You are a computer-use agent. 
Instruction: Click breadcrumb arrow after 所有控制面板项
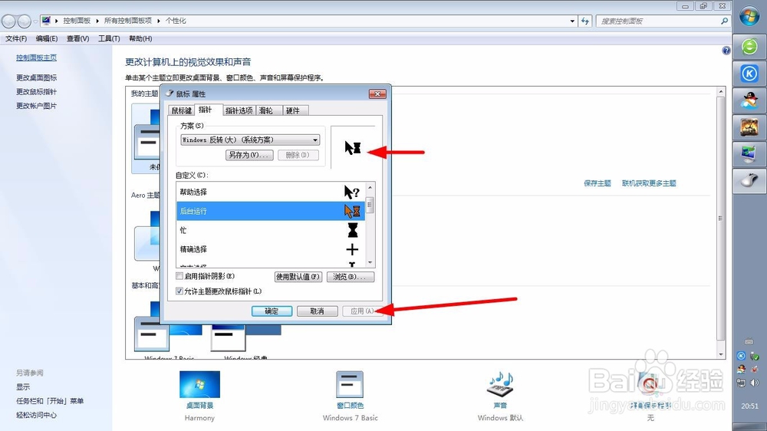159,21
